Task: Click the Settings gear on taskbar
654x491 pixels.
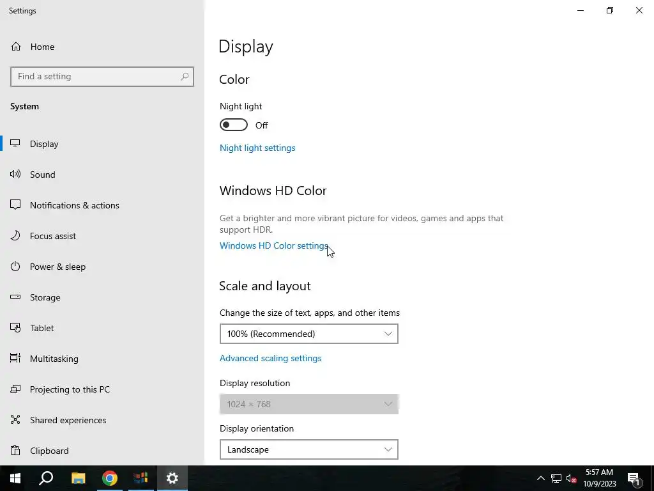Action: 172,478
